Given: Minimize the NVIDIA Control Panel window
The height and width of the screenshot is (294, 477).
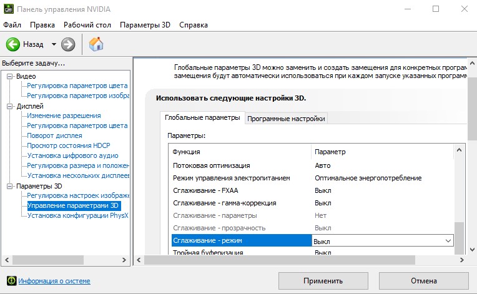Looking at the screenshot, I should point(407,9).
